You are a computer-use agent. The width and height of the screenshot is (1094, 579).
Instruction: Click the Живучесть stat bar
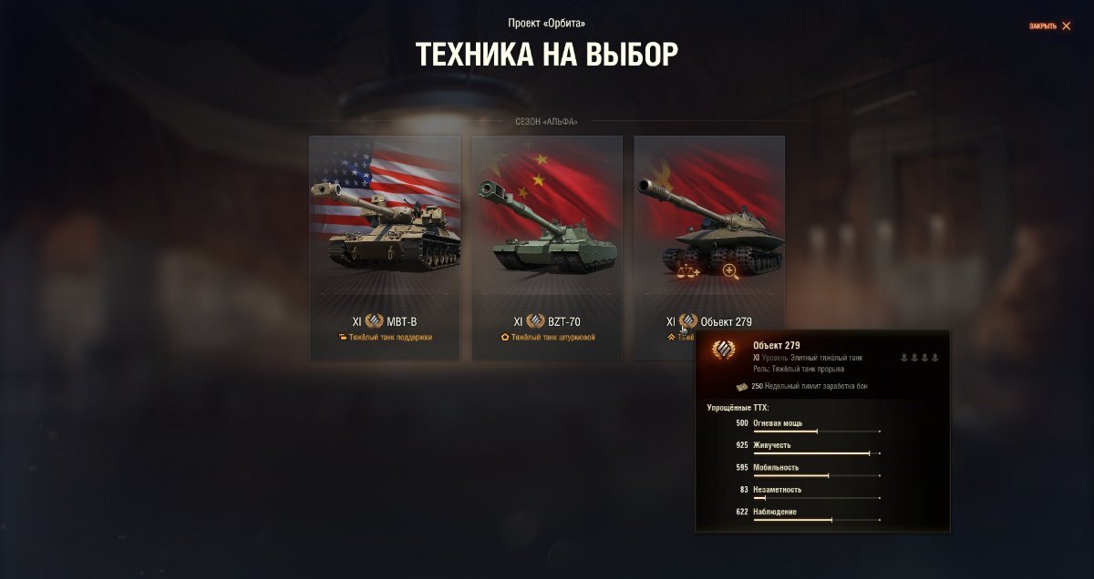coord(817,452)
